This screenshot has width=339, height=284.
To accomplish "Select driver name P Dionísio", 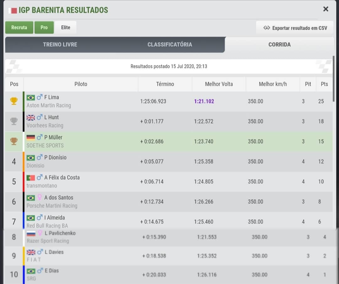I will pyautogui.click(x=55, y=157).
